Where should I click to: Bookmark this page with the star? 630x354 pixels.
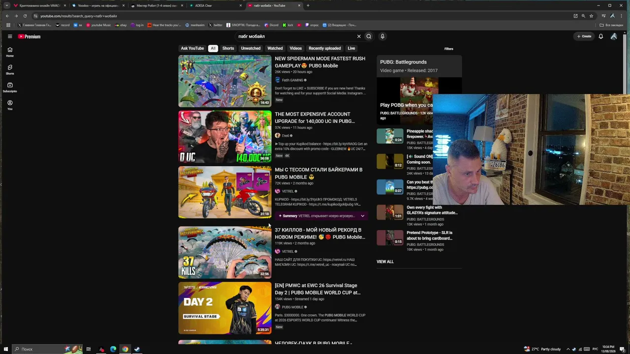tap(591, 16)
